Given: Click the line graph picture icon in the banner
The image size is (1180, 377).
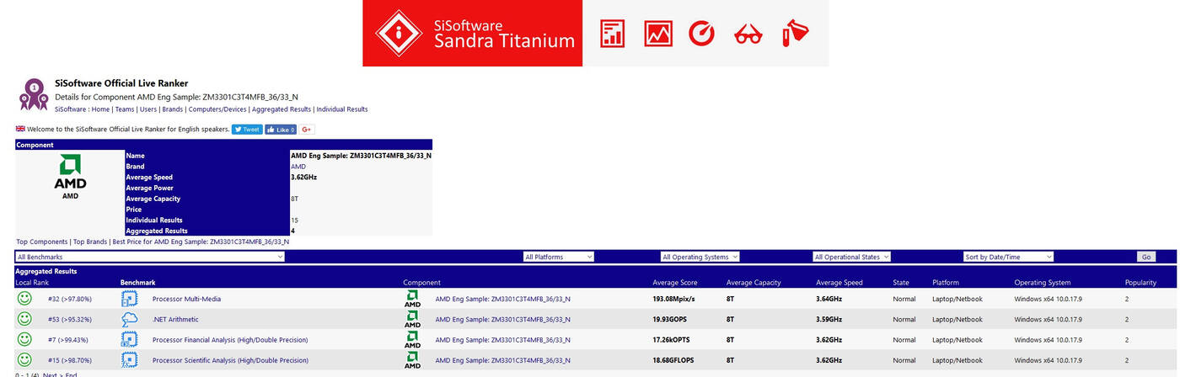Looking at the screenshot, I should (x=657, y=34).
